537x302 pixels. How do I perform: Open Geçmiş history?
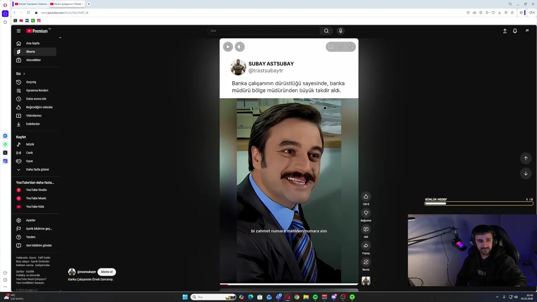click(35, 82)
